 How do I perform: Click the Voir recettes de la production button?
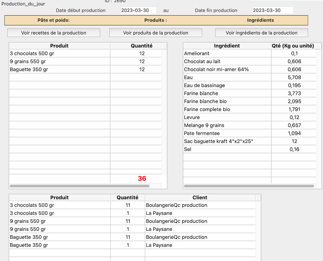pos(54,33)
